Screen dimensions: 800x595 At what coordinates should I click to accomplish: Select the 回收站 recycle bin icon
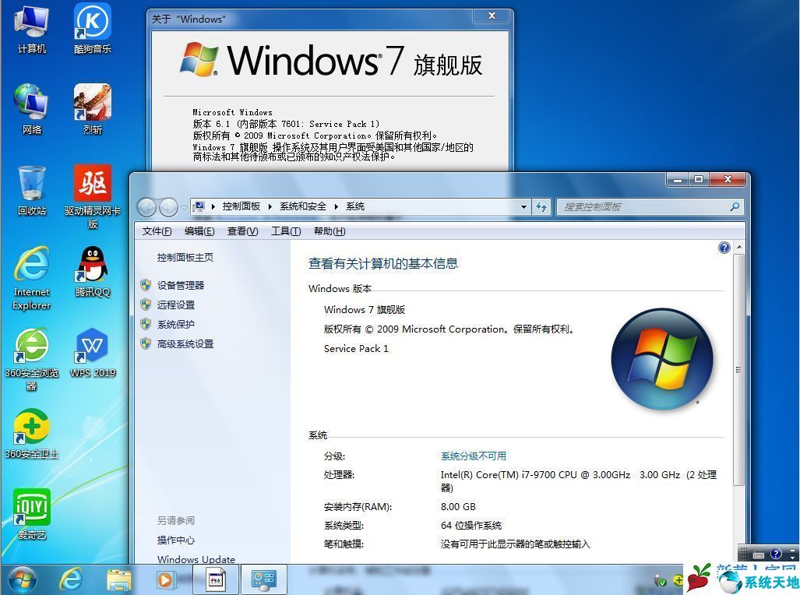[x=32, y=190]
